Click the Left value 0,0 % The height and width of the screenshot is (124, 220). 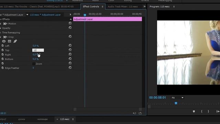pos(35,46)
